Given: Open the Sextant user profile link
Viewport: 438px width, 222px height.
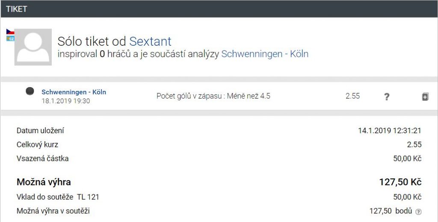Looking at the screenshot, I should [x=150, y=41].
